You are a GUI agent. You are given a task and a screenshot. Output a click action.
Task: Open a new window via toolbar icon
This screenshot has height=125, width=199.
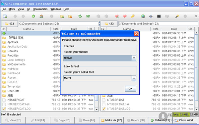[5, 16]
